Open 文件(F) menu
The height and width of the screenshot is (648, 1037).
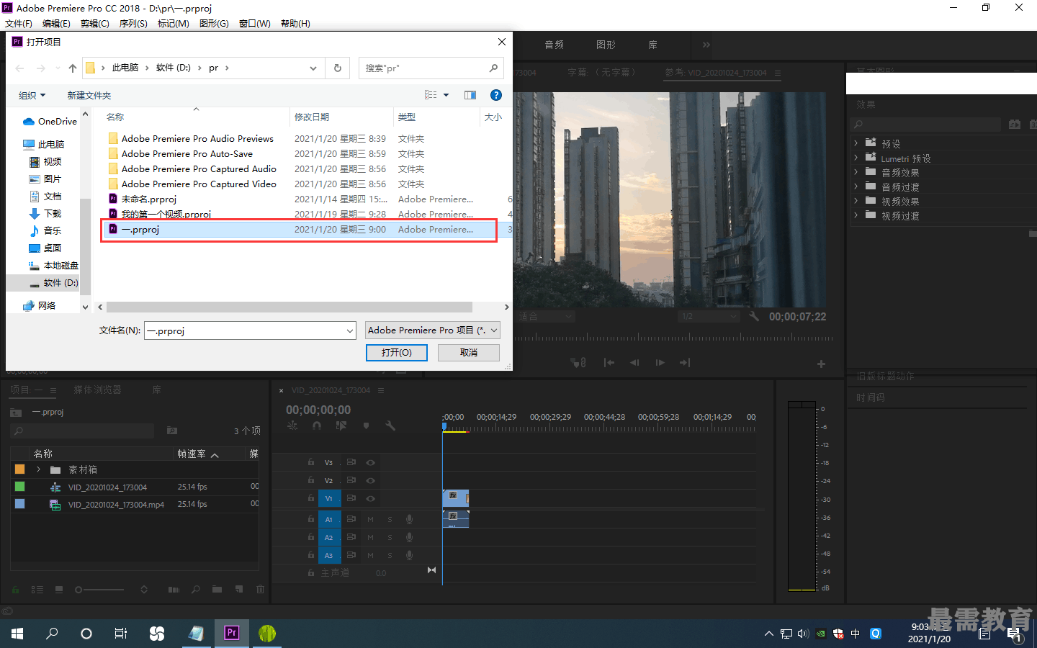point(19,24)
